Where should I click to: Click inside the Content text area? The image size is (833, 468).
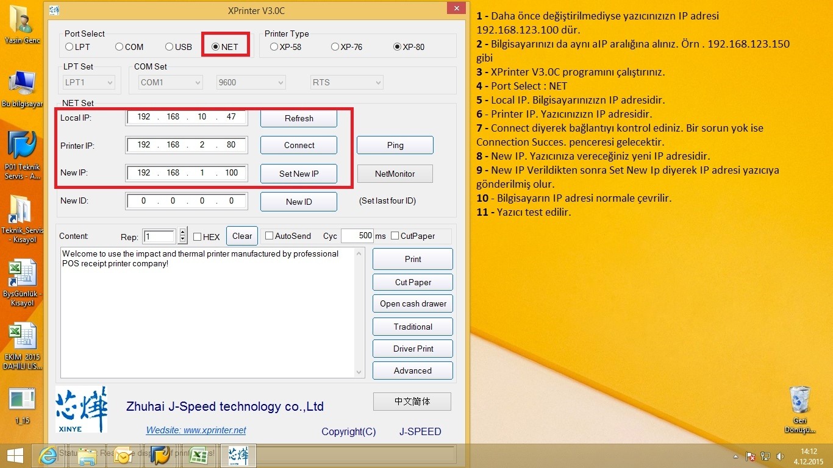click(207, 312)
